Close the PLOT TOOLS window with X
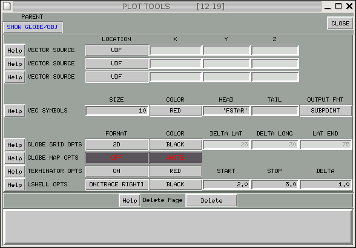The width and height of the screenshot is (356, 248). pyautogui.click(x=349, y=6)
